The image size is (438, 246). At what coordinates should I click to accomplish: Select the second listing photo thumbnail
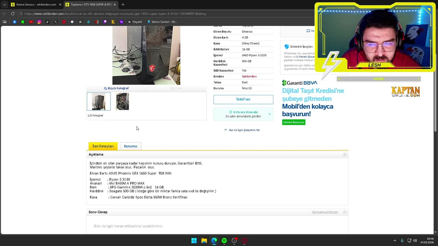[x=122, y=101]
